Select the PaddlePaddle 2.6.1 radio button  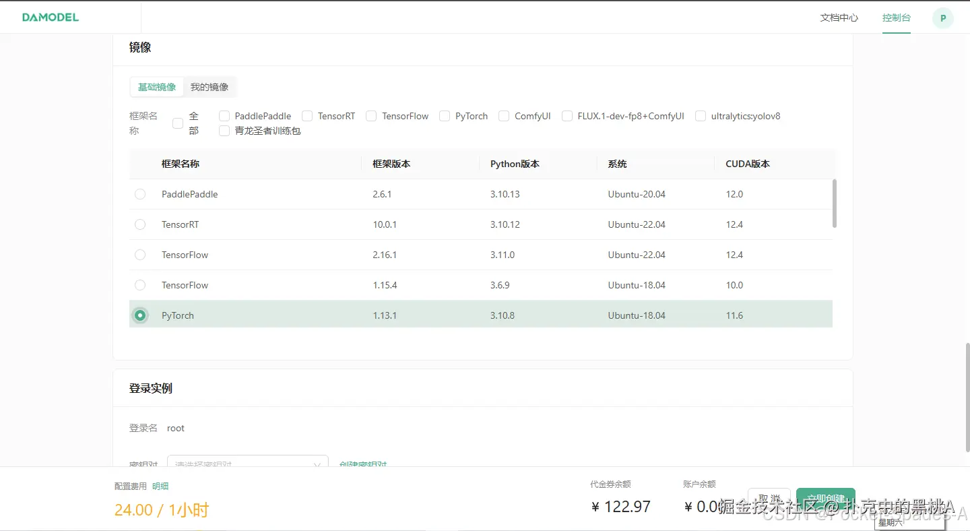tap(140, 194)
